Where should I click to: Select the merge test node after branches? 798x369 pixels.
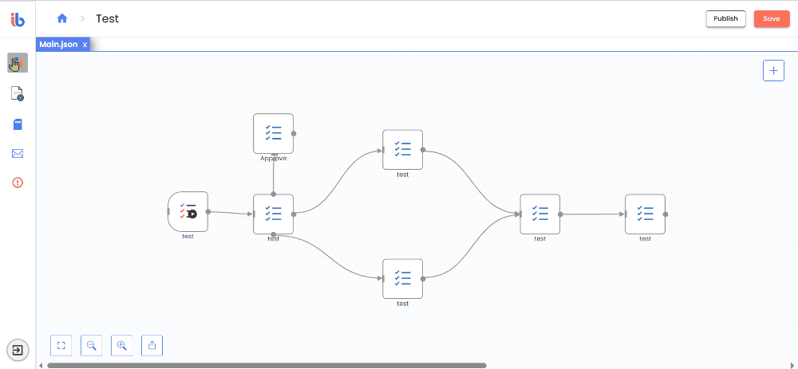(x=540, y=214)
